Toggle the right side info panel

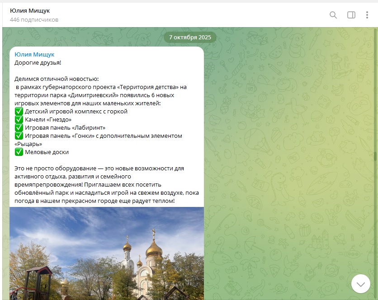click(351, 15)
